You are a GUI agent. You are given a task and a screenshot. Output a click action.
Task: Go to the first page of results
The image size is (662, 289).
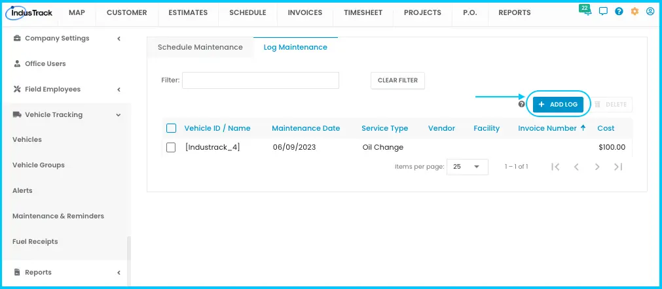tap(556, 167)
